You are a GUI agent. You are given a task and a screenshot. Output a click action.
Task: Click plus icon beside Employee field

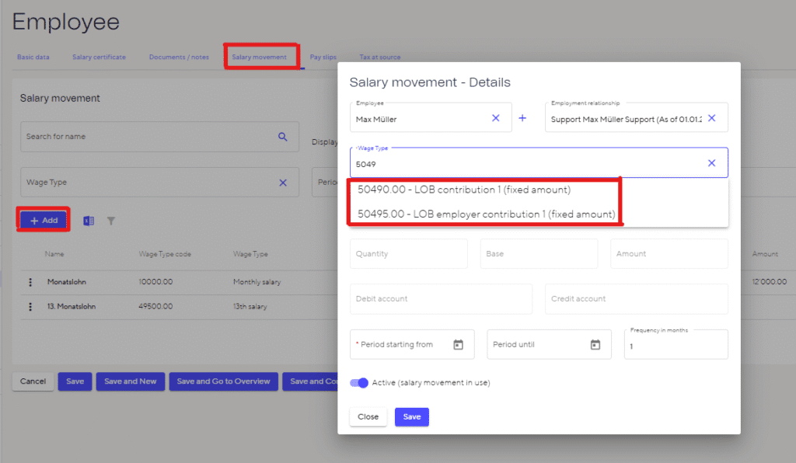point(522,118)
